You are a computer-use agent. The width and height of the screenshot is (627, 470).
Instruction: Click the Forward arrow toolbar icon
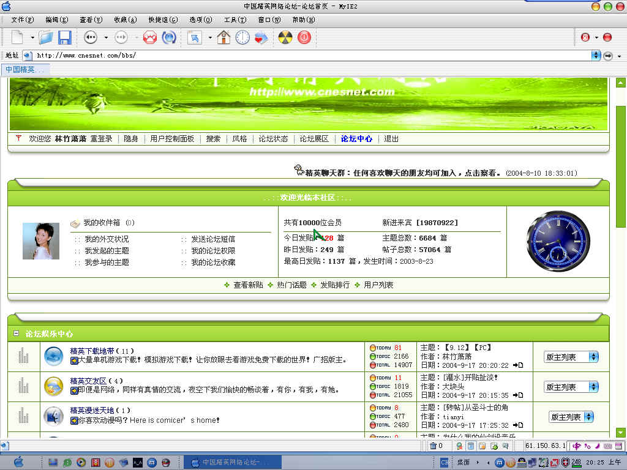pos(121,37)
